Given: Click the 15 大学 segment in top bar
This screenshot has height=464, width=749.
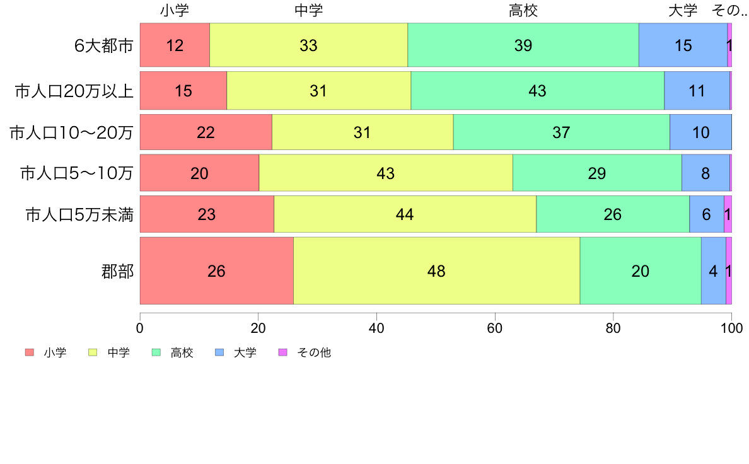Looking at the screenshot, I should pyautogui.click(x=683, y=45).
